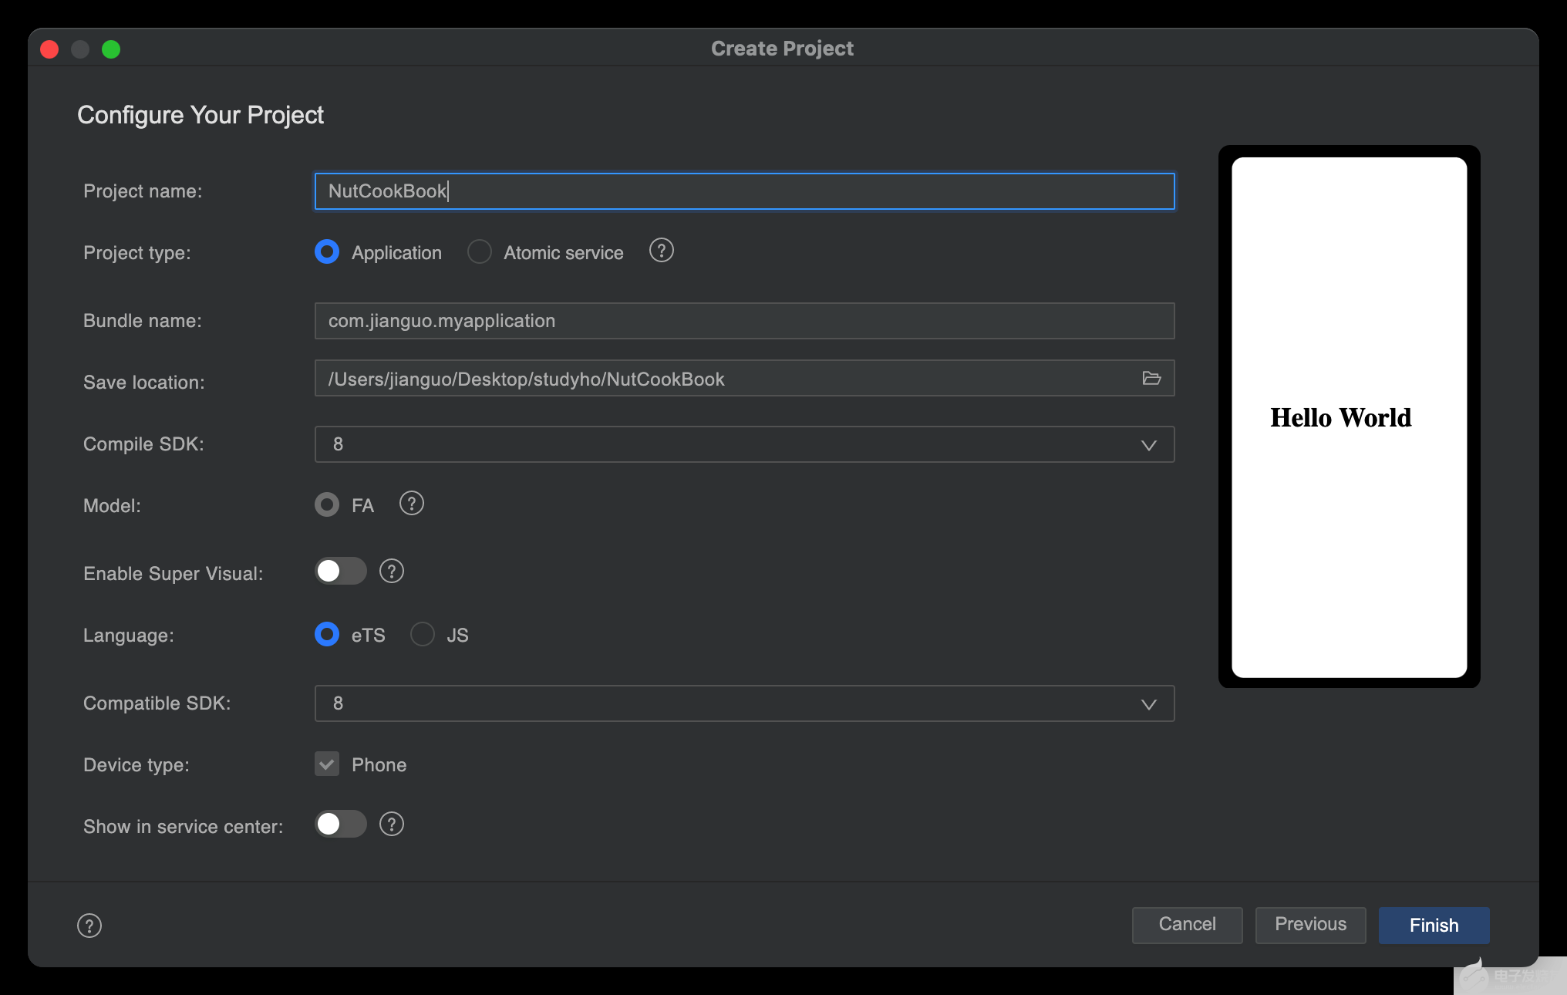Viewport: 1567px width, 995px height.
Task: Expand the Compile SDK dropdown
Action: (x=1148, y=445)
